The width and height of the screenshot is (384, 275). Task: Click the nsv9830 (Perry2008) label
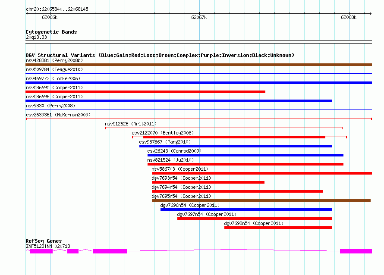[x=50, y=106]
